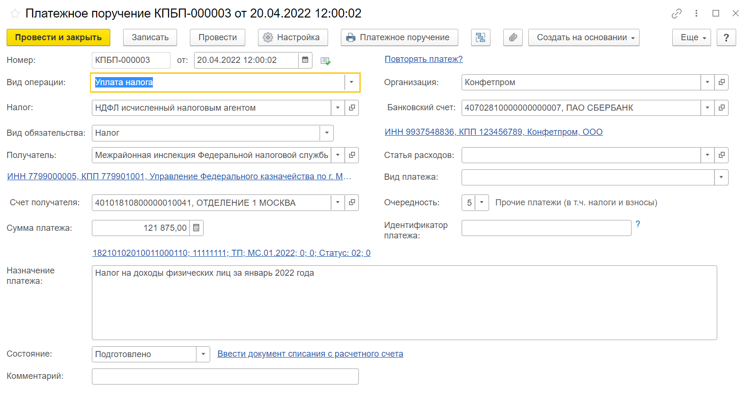
Task: Click the paperclip attachments icon
Action: pyautogui.click(x=513, y=37)
